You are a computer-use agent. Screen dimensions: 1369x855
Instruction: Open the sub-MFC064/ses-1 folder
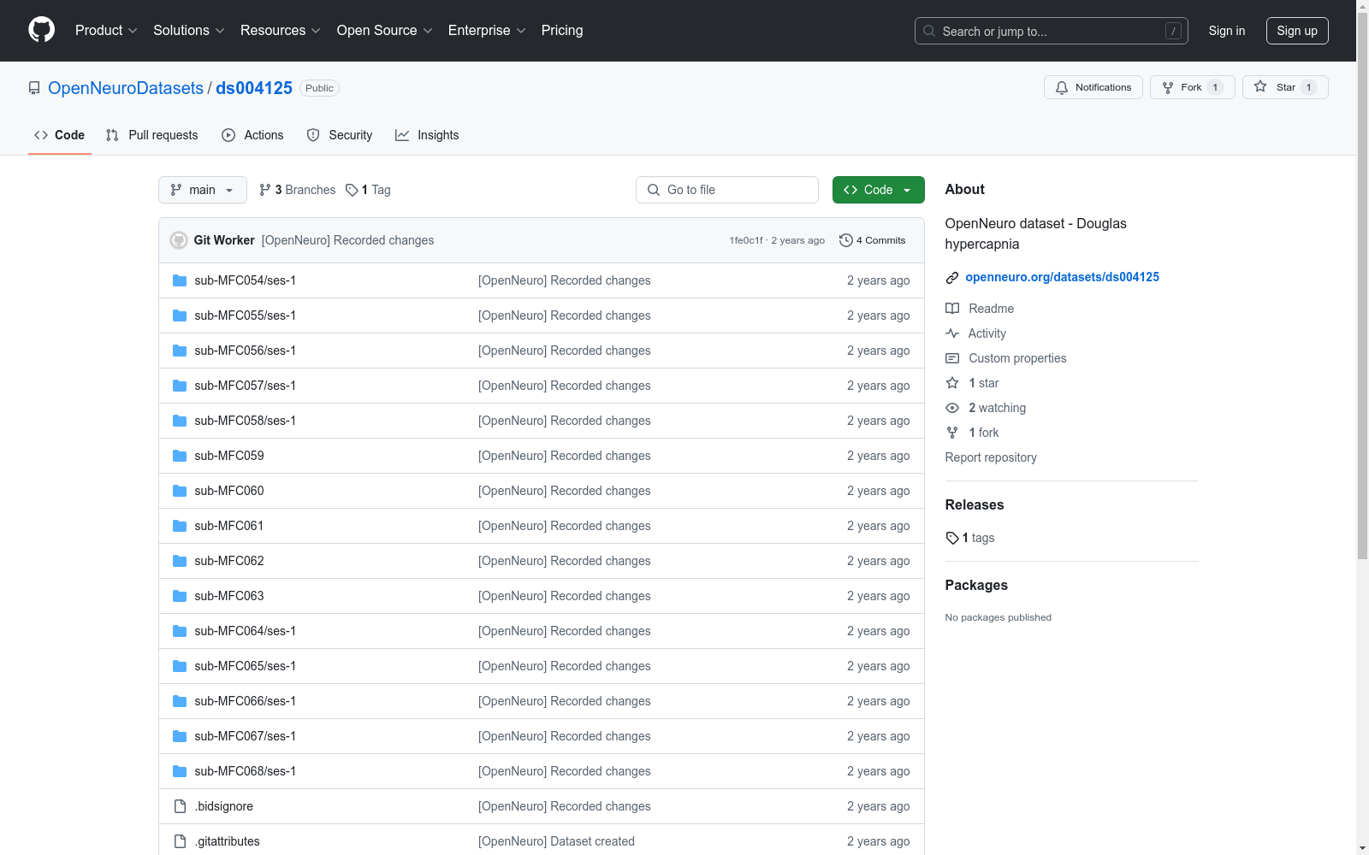[245, 631]
